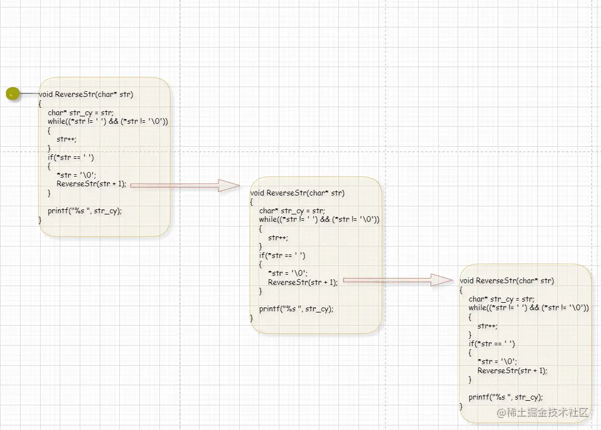The height and width of the screenshot is (430, 601).
Task: Click 'void ReverseStr(char* str)' heading in rightmost box
Action: [x=507, y=280]
